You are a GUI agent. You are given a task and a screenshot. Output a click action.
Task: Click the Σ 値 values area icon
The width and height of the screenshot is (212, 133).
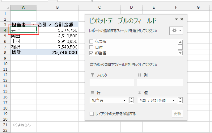point(140,93)
